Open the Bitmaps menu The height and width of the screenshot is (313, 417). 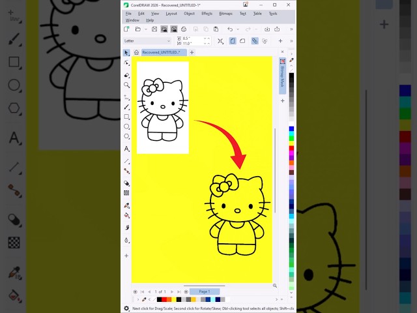coord(226,14)
